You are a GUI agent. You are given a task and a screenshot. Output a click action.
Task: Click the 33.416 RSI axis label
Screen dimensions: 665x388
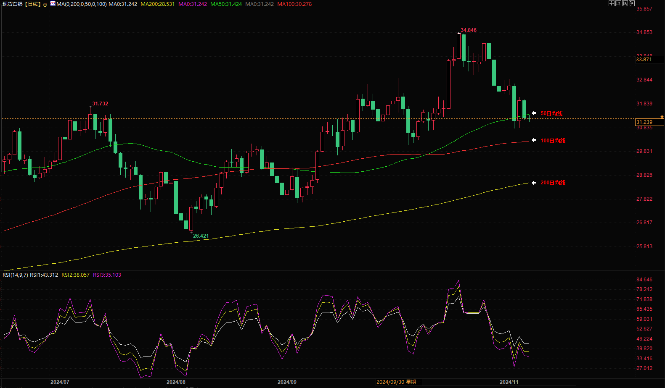(644, 359)
